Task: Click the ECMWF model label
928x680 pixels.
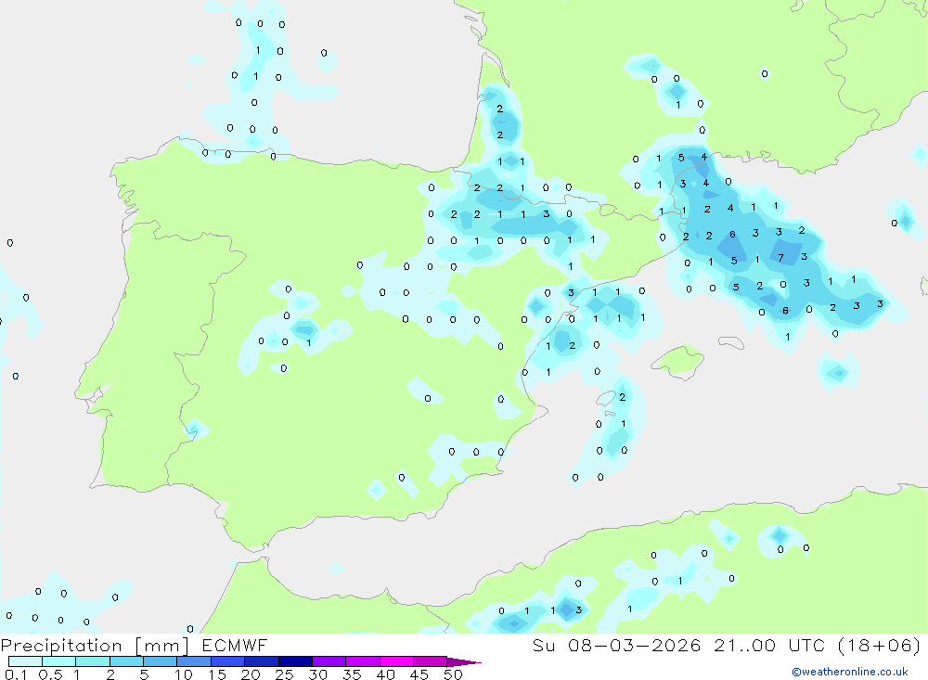Action: 235,645
